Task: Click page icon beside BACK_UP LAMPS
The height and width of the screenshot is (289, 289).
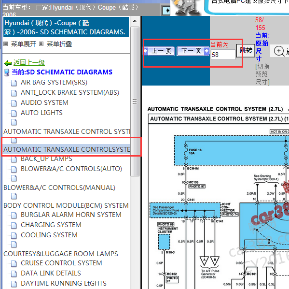Action: click(14, 159)
